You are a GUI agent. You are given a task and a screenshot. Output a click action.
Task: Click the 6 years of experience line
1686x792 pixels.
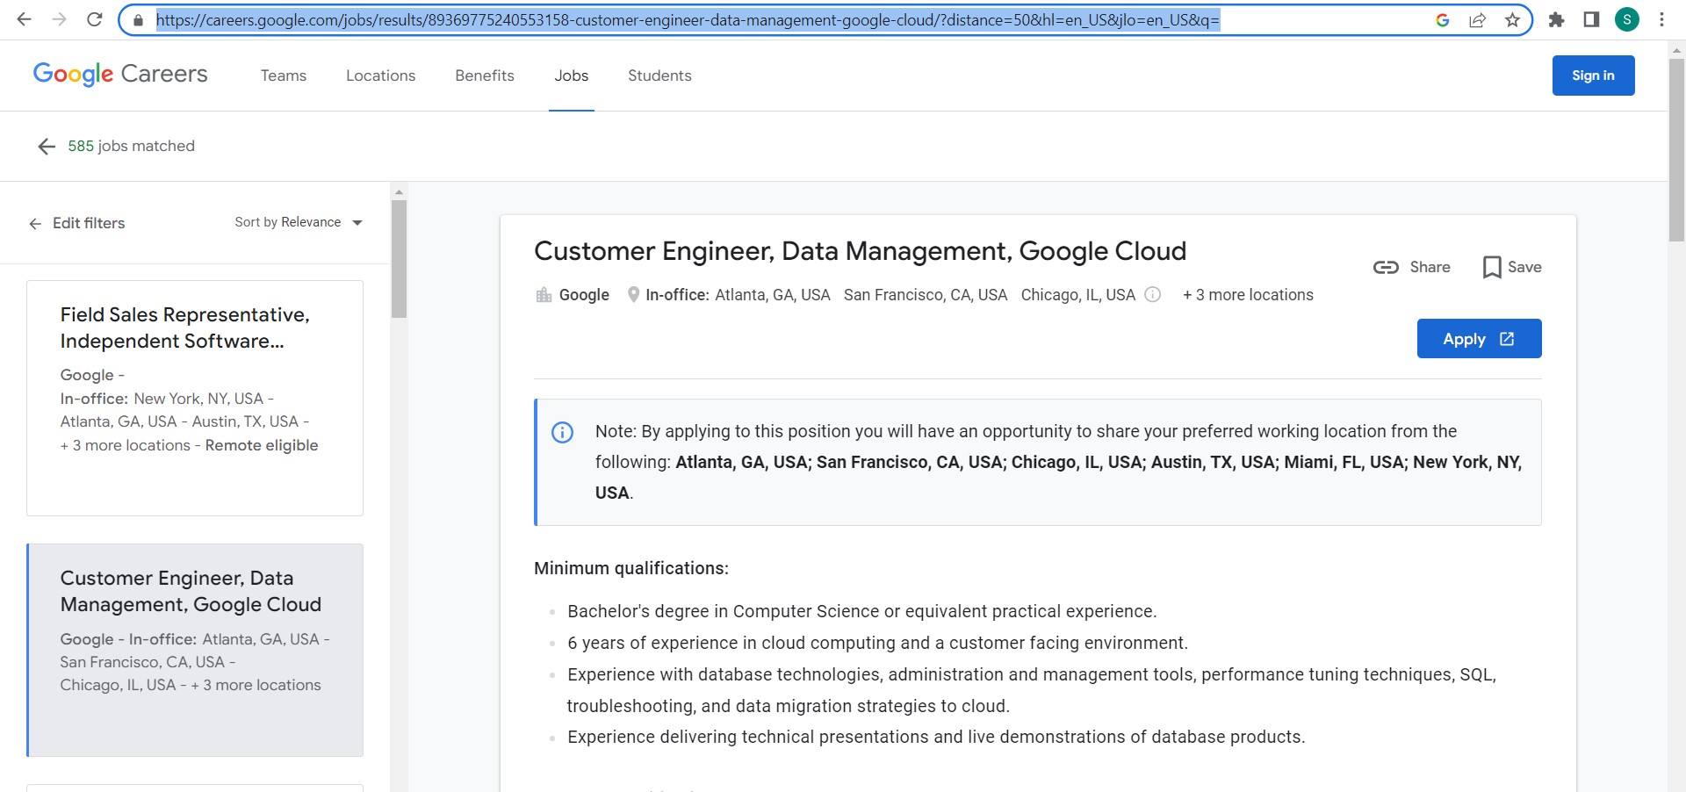877,643
